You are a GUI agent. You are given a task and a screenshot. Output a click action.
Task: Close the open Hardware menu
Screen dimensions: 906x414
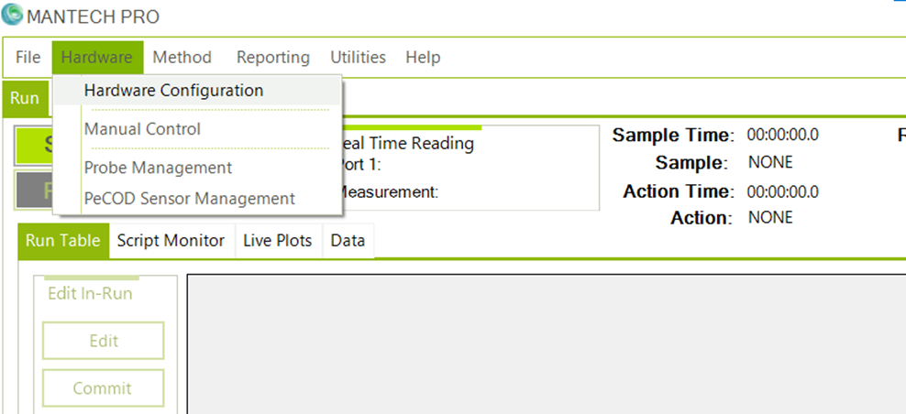point(97,57)
